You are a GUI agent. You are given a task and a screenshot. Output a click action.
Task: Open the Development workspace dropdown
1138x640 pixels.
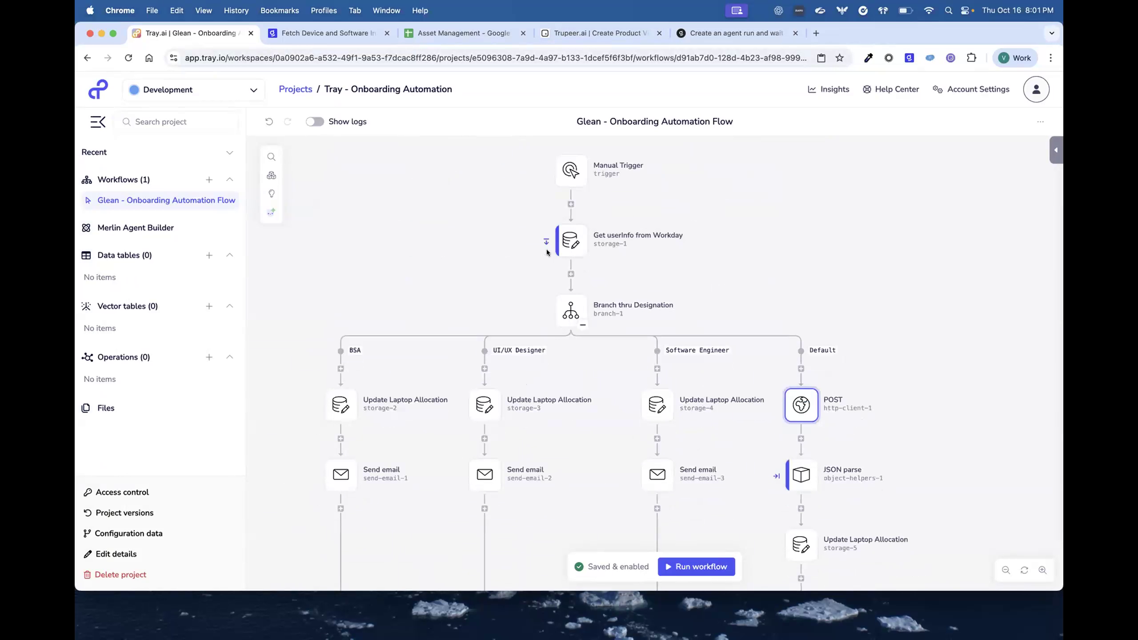[193, 89]
